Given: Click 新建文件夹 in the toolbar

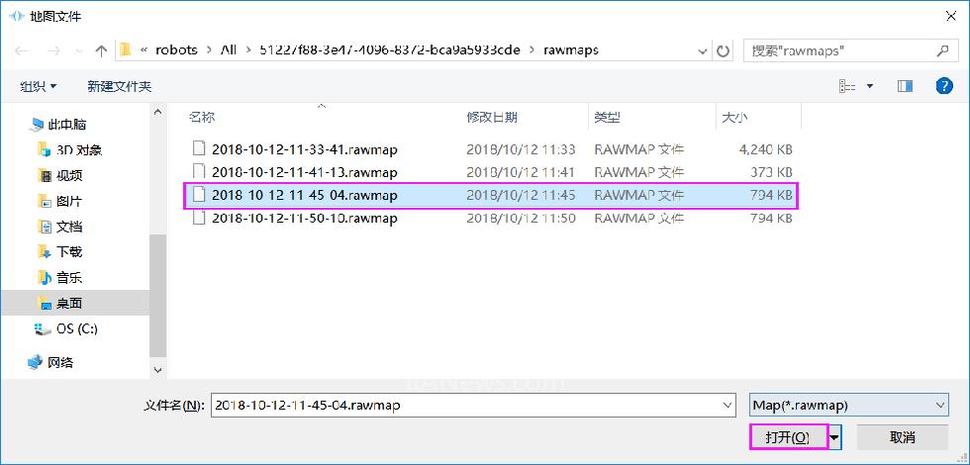Looking at the screenshot, I should [x=119, y=87].
